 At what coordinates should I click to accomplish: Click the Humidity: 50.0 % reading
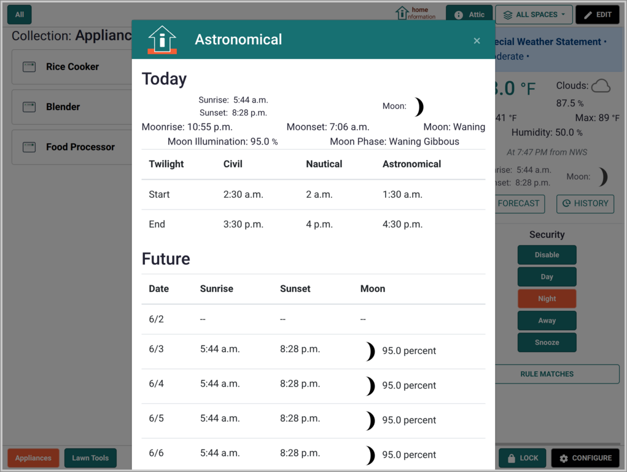point(547,133)
